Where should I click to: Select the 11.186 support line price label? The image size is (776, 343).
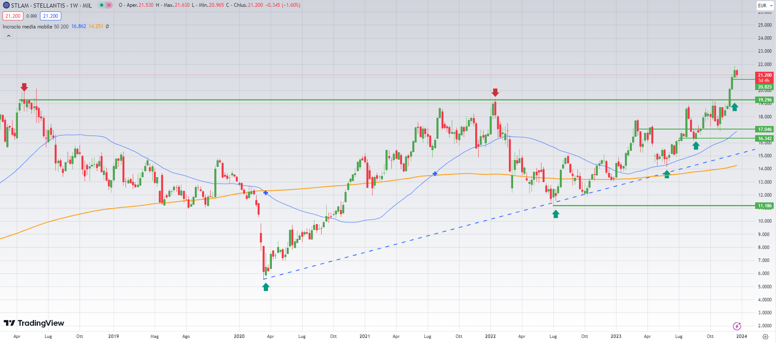[x=765, y=206]
